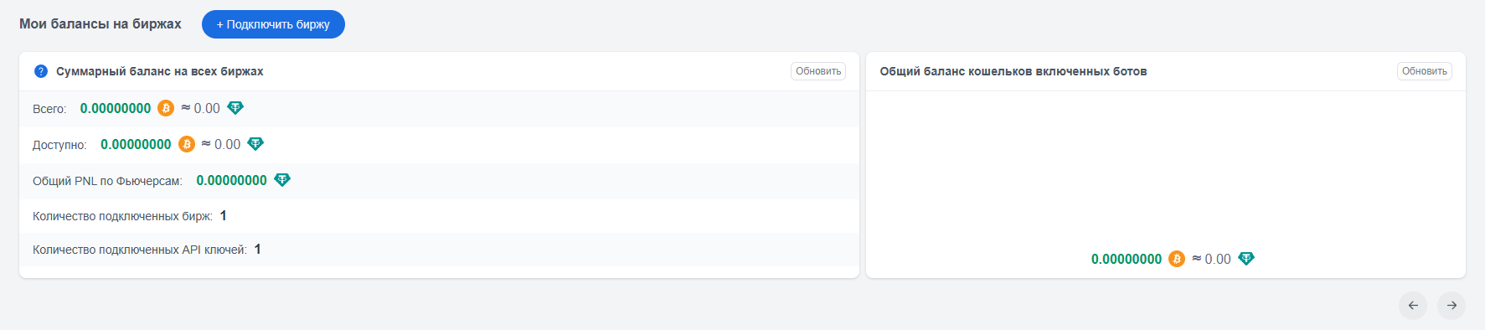Click the Подключить биржу button

point(273,24)
